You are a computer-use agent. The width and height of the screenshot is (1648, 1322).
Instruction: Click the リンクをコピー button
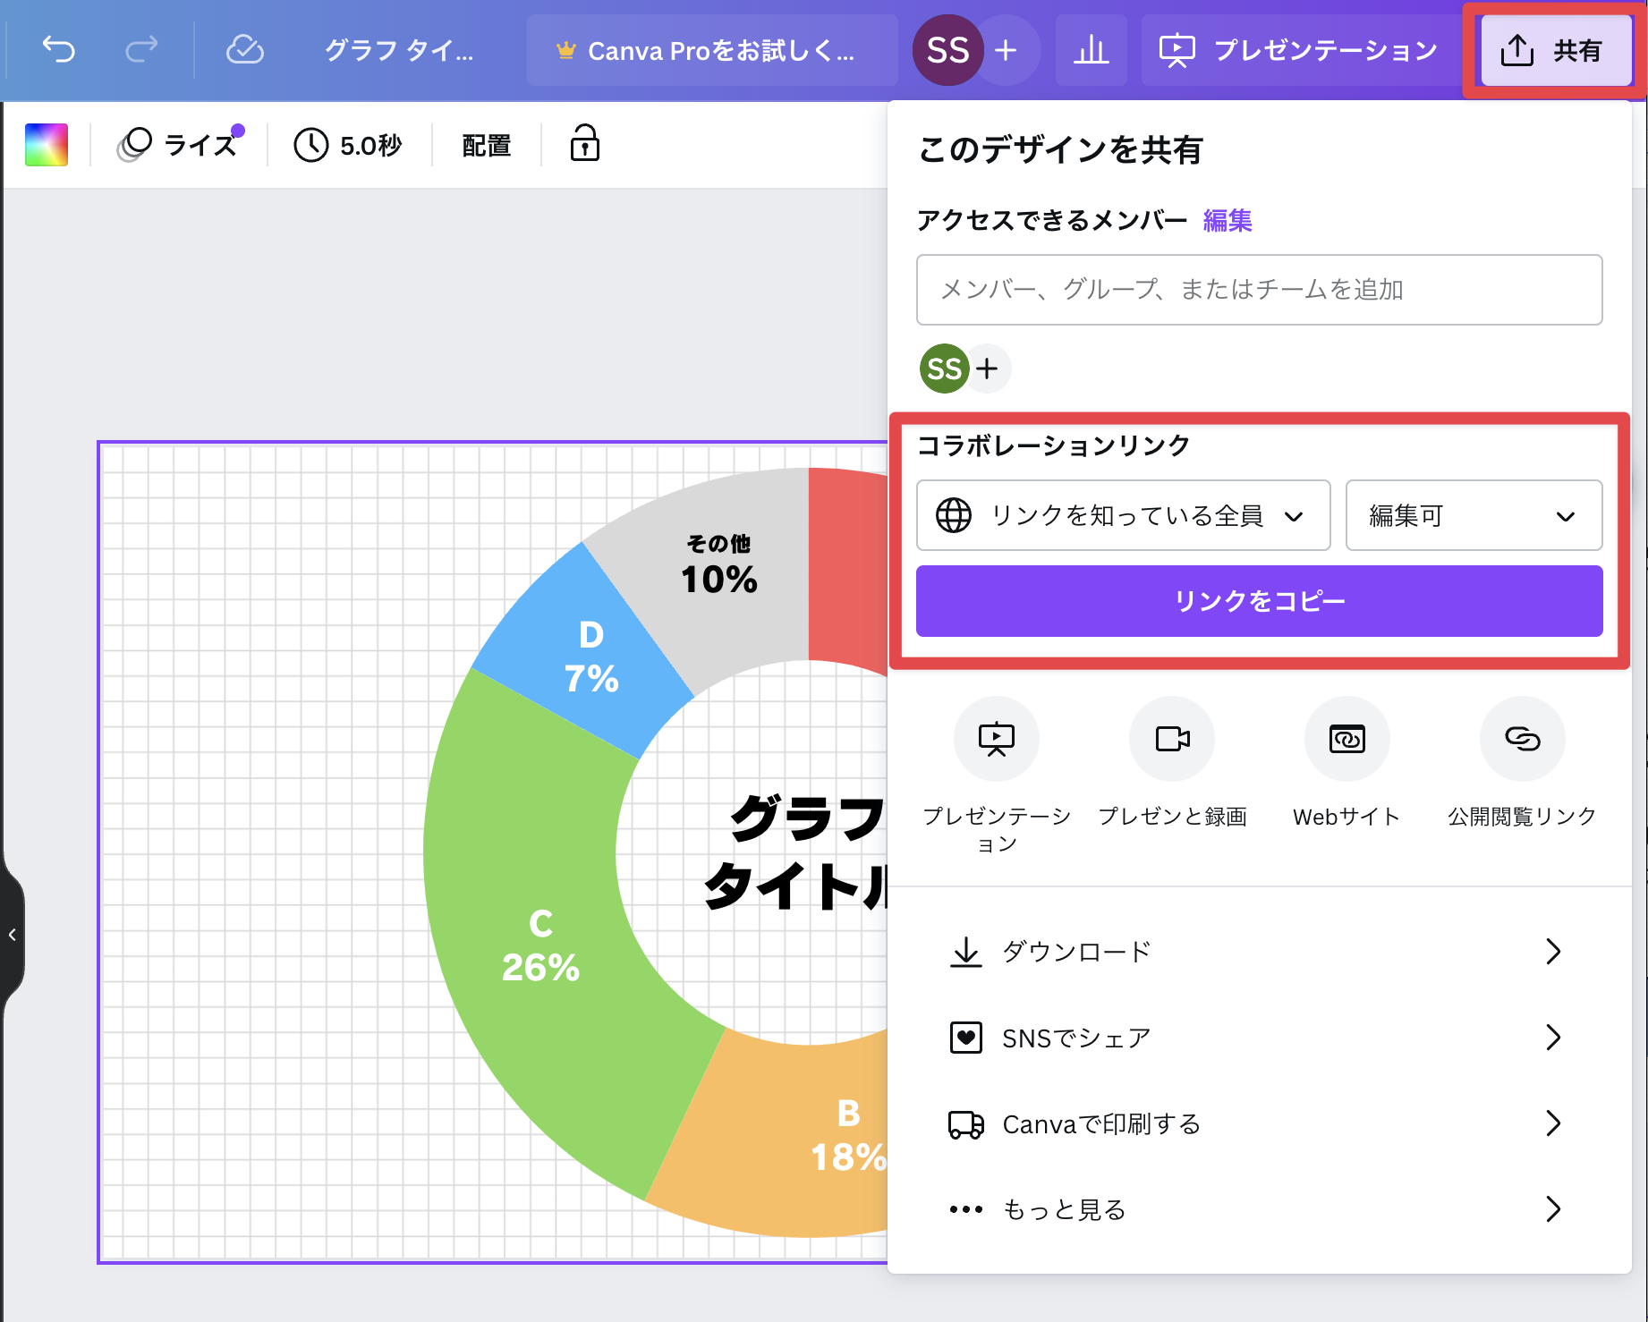click(x=1259, y=601)
